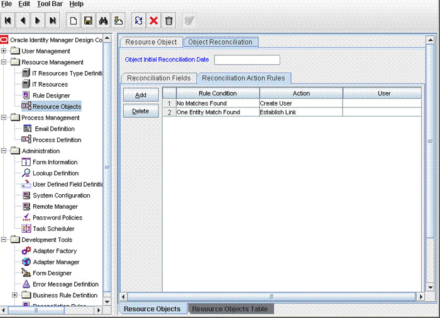Click the User Defined Field Definition icon
440x318 pixels.
click(x=26, y=184)
